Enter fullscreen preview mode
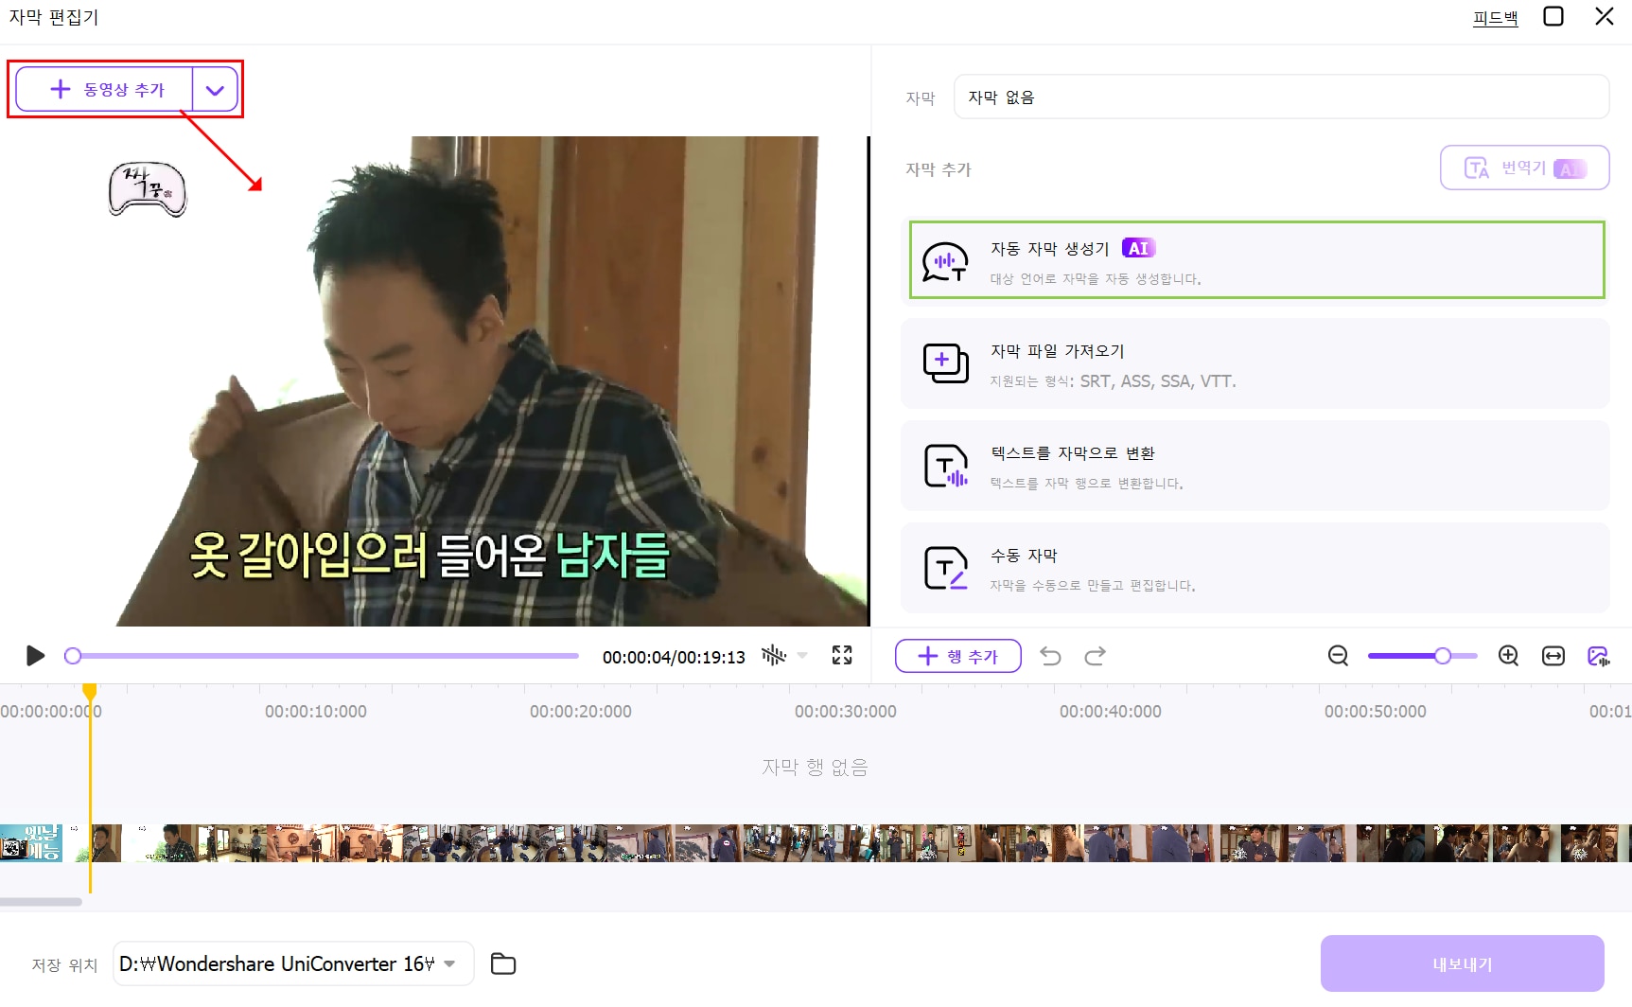 click(x=842, y=655)
